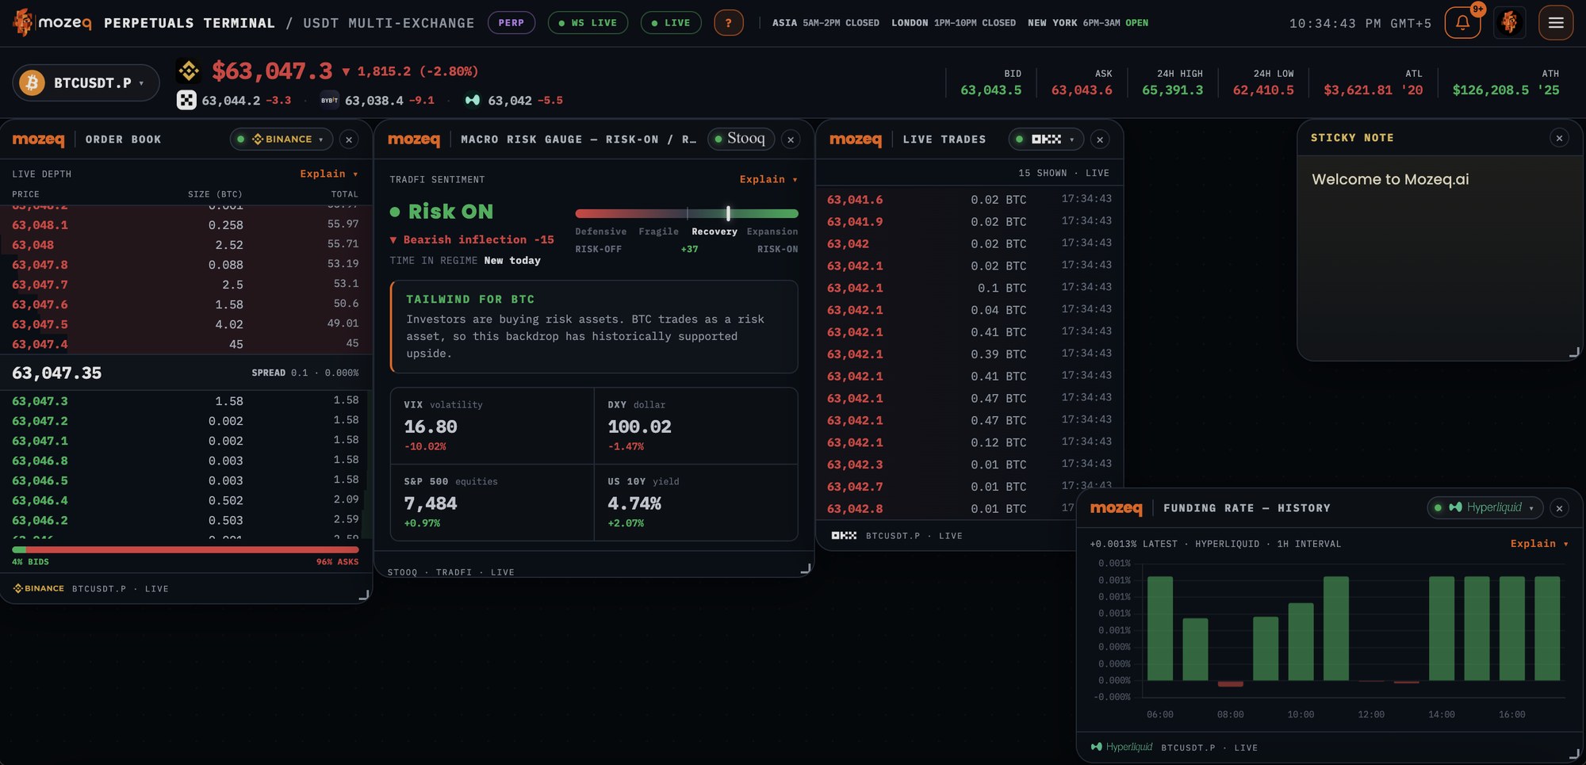Click the mozeq logo in Funding Rate panel
1586x765 pixels.
click(1116, 508)
